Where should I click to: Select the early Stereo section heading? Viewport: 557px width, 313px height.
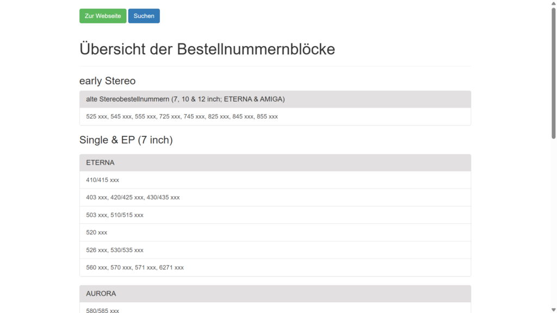(108, 81)
